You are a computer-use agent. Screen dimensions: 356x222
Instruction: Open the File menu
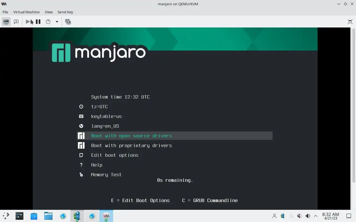point(5,12)
